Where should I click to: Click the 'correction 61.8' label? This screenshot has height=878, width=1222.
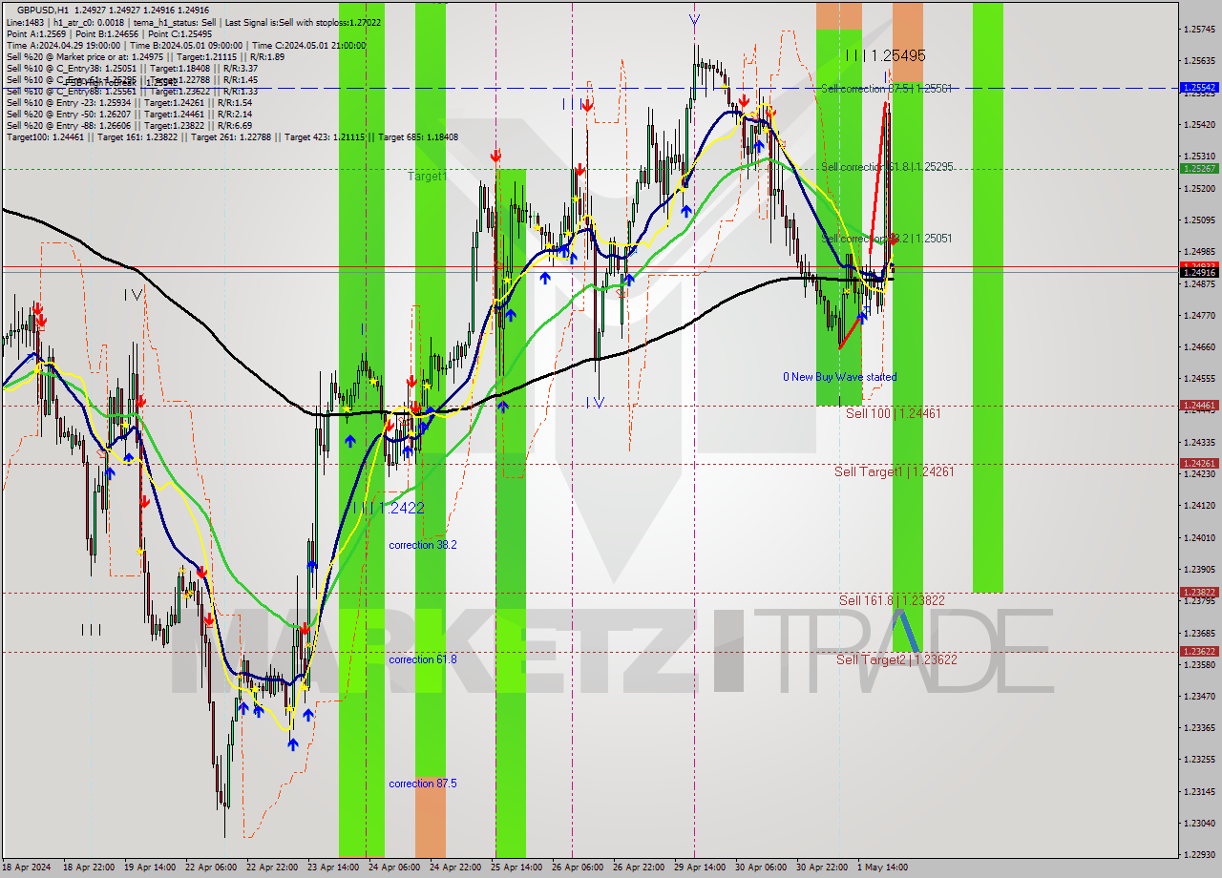click(x=422, y=659)
